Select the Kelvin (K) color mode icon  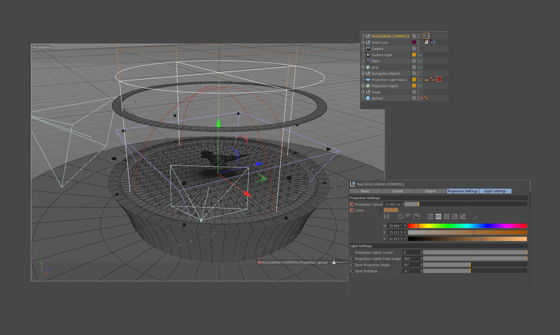coord(446,217)
